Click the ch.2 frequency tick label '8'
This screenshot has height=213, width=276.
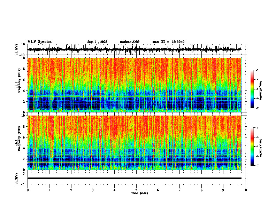[24, 127]
